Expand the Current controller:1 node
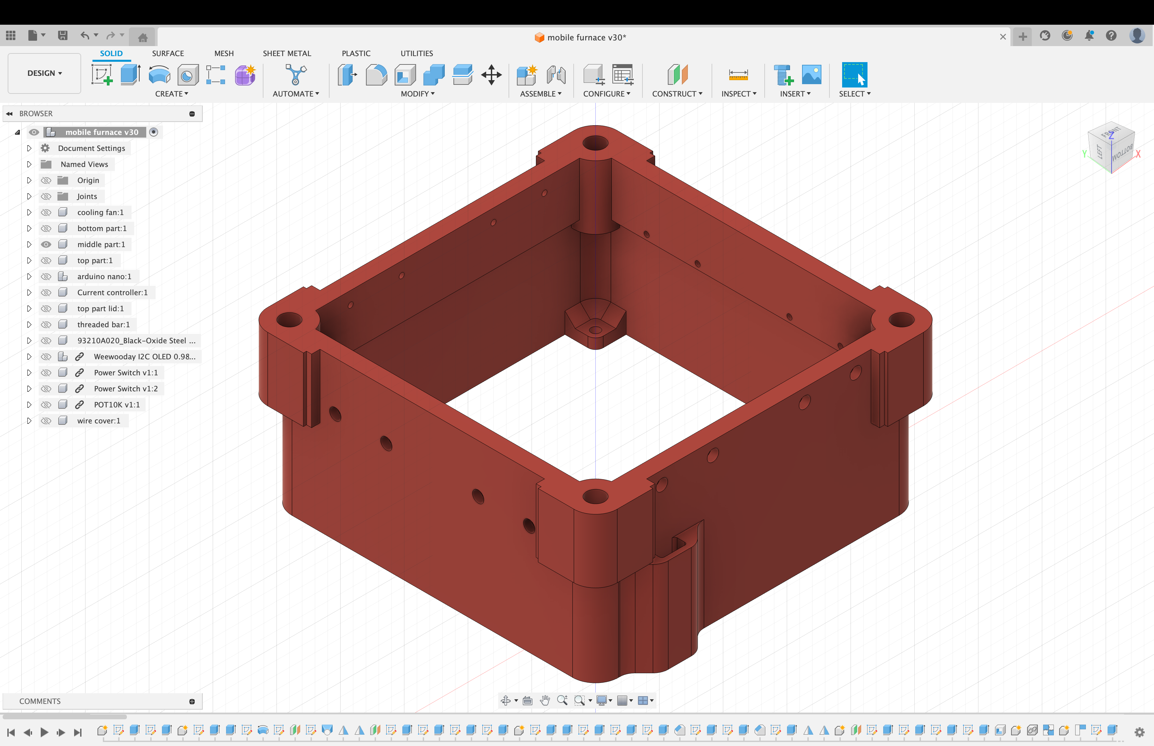1154x746 pixels. 29,292
